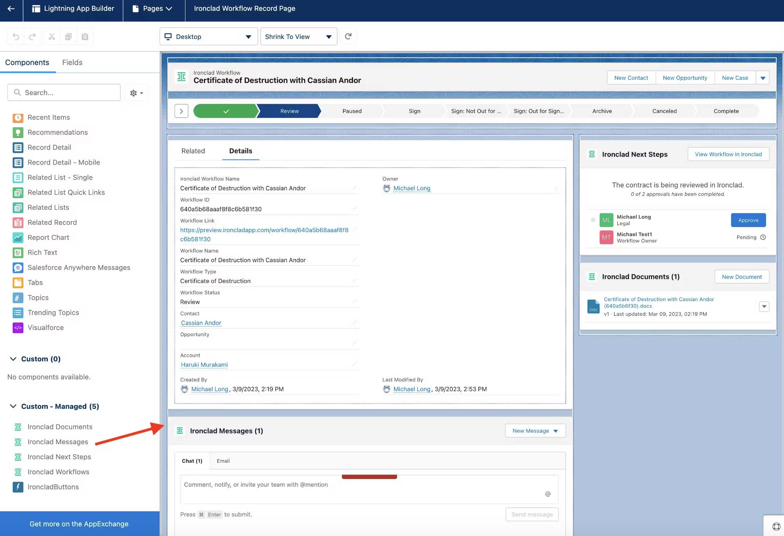Open component list settings gear
The width and height of the screenshot is (784, 536).
136,93
